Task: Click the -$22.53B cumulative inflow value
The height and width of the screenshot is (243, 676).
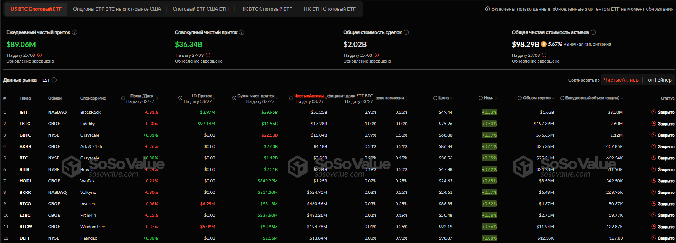Action: pyautogui.click(x=269, y=135)
